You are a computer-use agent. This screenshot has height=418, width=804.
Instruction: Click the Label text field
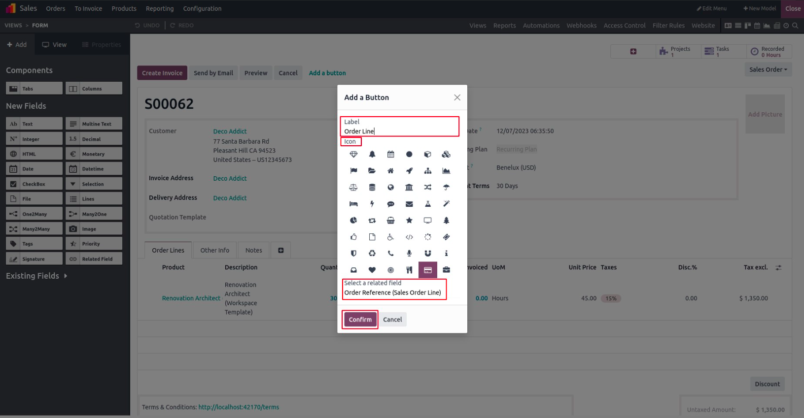(399, 131)
